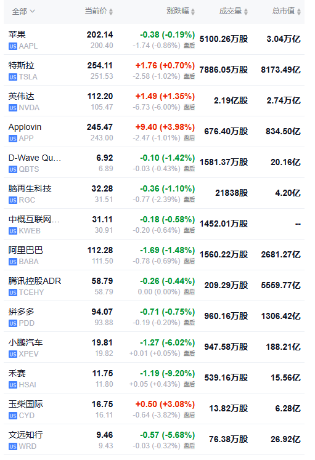Sort by 涨跌幅 column arrows
Screen dimensions: 315x460
click(x=193, y=12)
